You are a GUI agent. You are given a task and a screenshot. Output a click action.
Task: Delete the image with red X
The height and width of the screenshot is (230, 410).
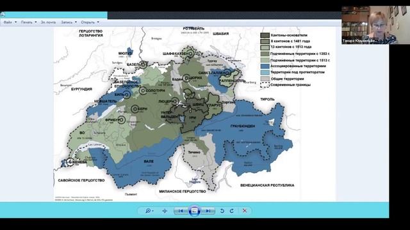pyautogui.click(x=245, y=211)
